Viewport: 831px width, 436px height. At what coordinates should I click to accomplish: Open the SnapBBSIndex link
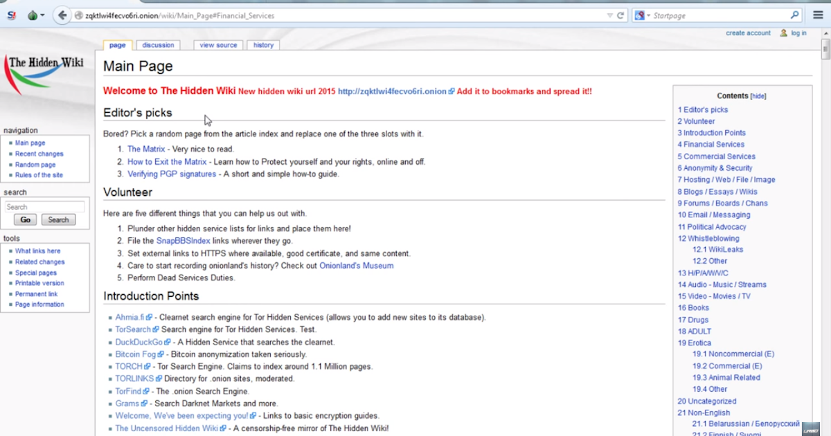(x=183, y=241)
